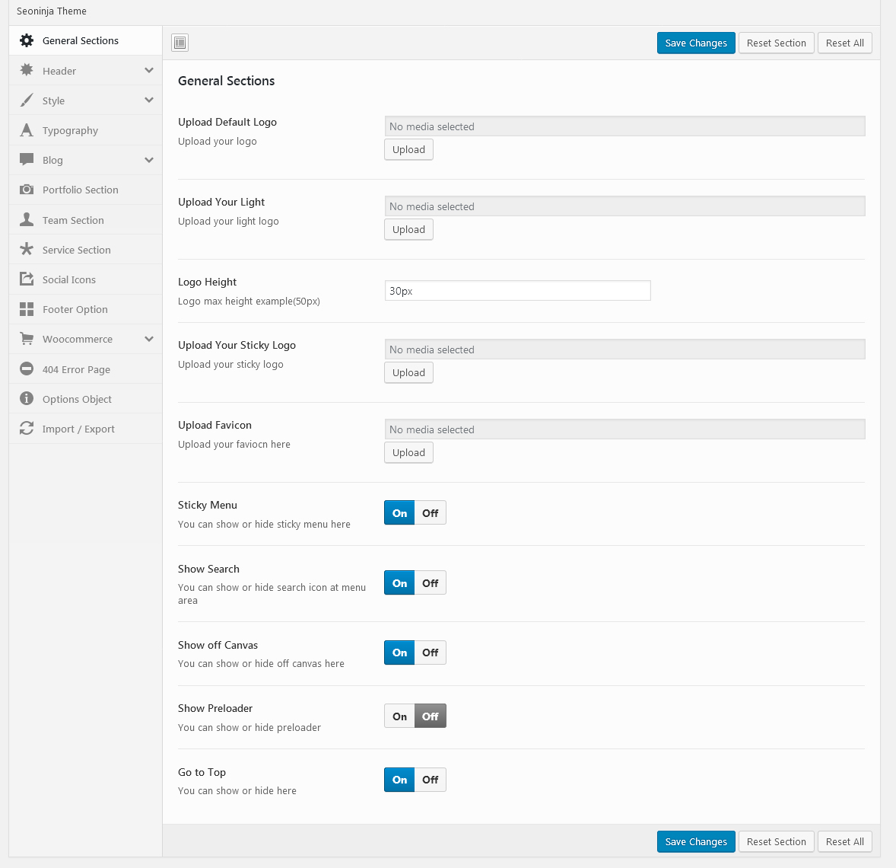Expand the Blog submenu chevron
Image resolution: width=896 pixels, height=868 pixels.
coord(149,160)
